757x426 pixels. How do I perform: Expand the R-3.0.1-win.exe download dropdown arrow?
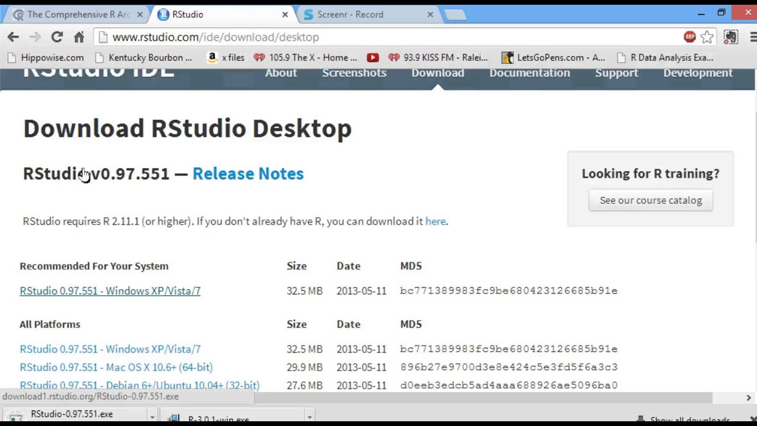pos(309,417)
